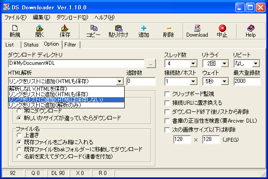Open the 編集(E) menu

point(42,17)
